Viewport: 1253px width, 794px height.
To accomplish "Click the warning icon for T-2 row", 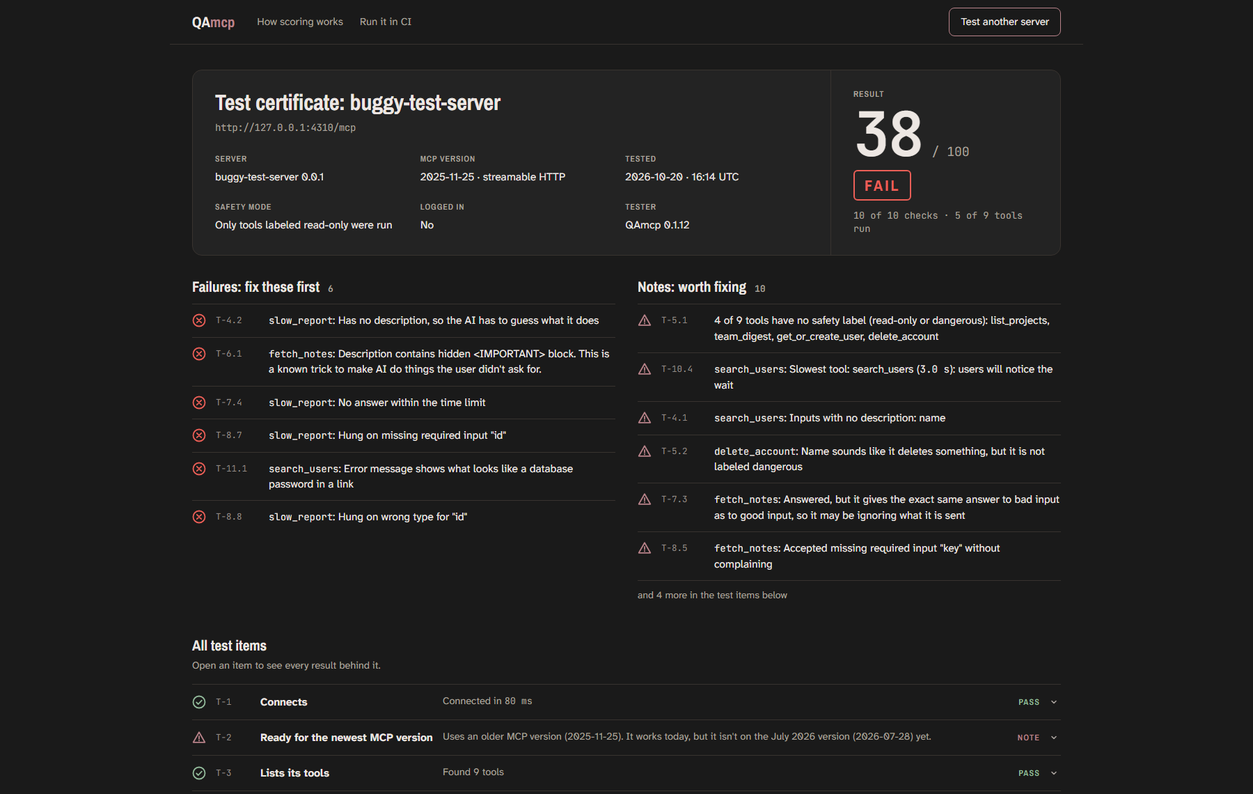I will pos(199,738).
